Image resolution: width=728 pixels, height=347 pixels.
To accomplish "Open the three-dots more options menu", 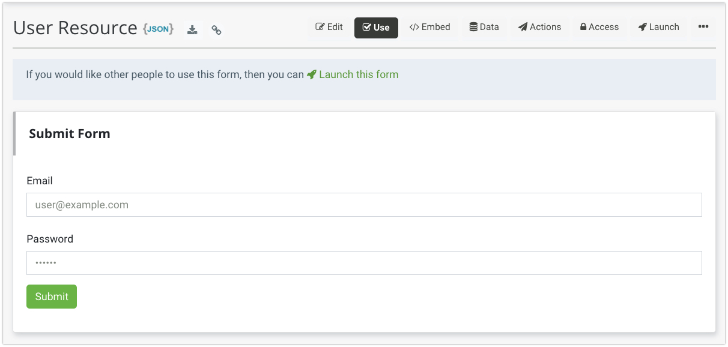I will (x=703, y=27).
